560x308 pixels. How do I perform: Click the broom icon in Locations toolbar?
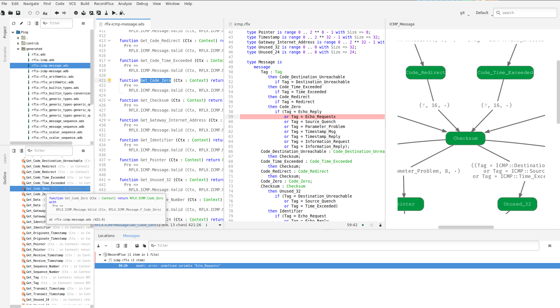click(98, 246)
